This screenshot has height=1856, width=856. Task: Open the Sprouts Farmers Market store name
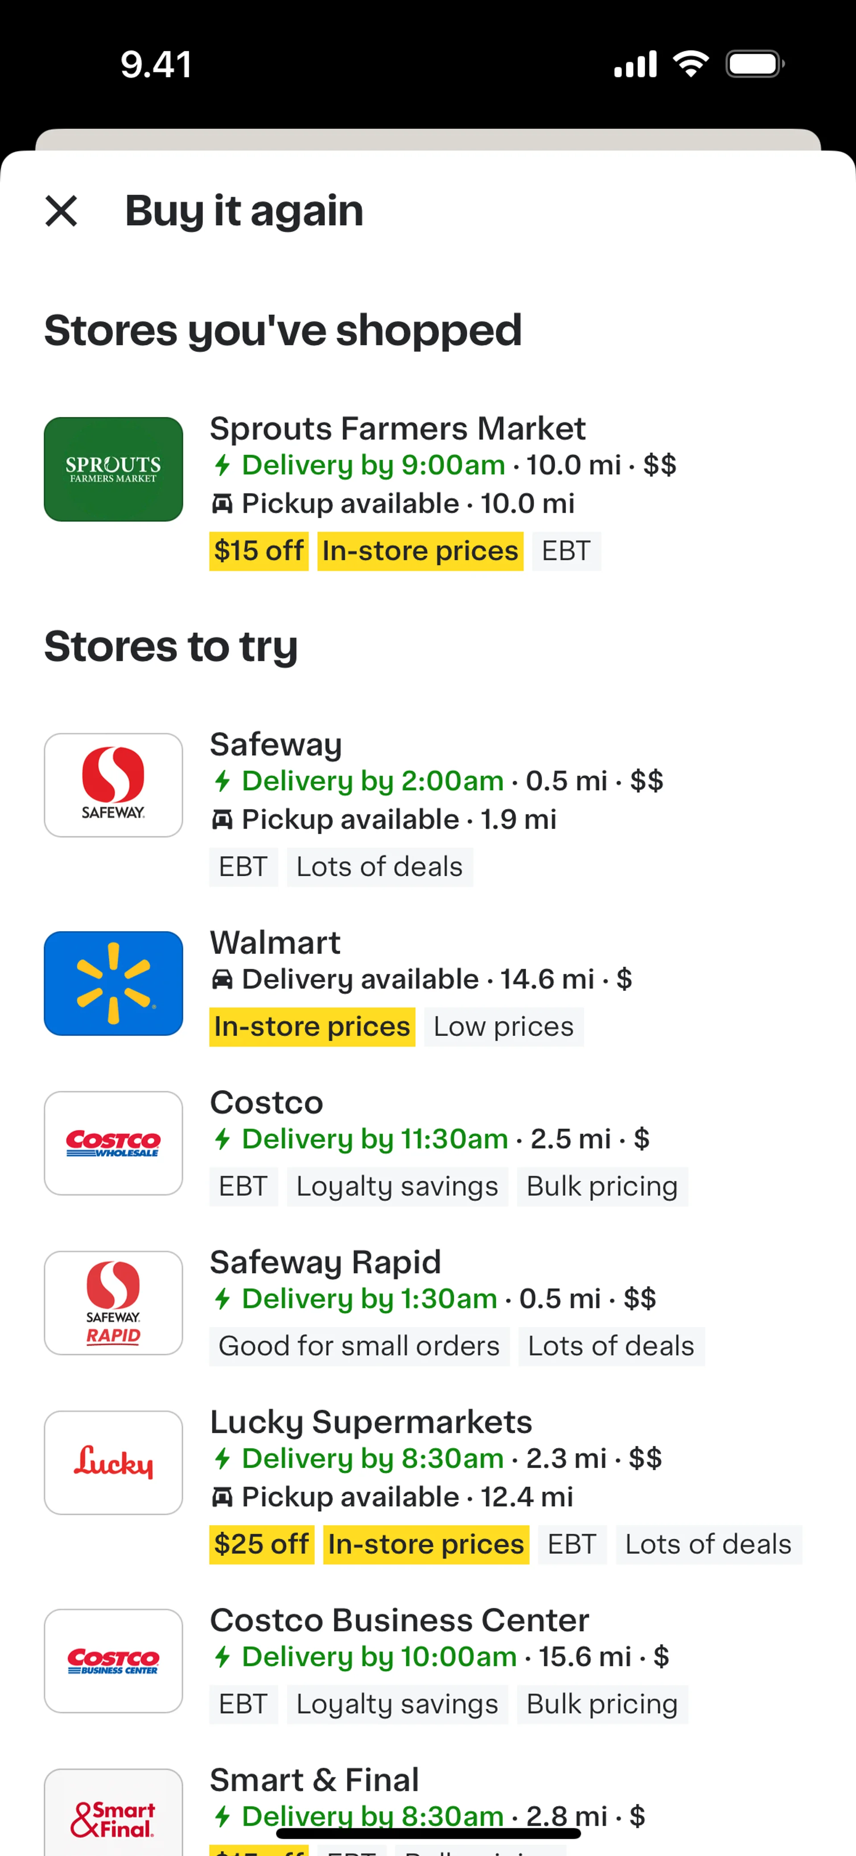coord(397,429)
